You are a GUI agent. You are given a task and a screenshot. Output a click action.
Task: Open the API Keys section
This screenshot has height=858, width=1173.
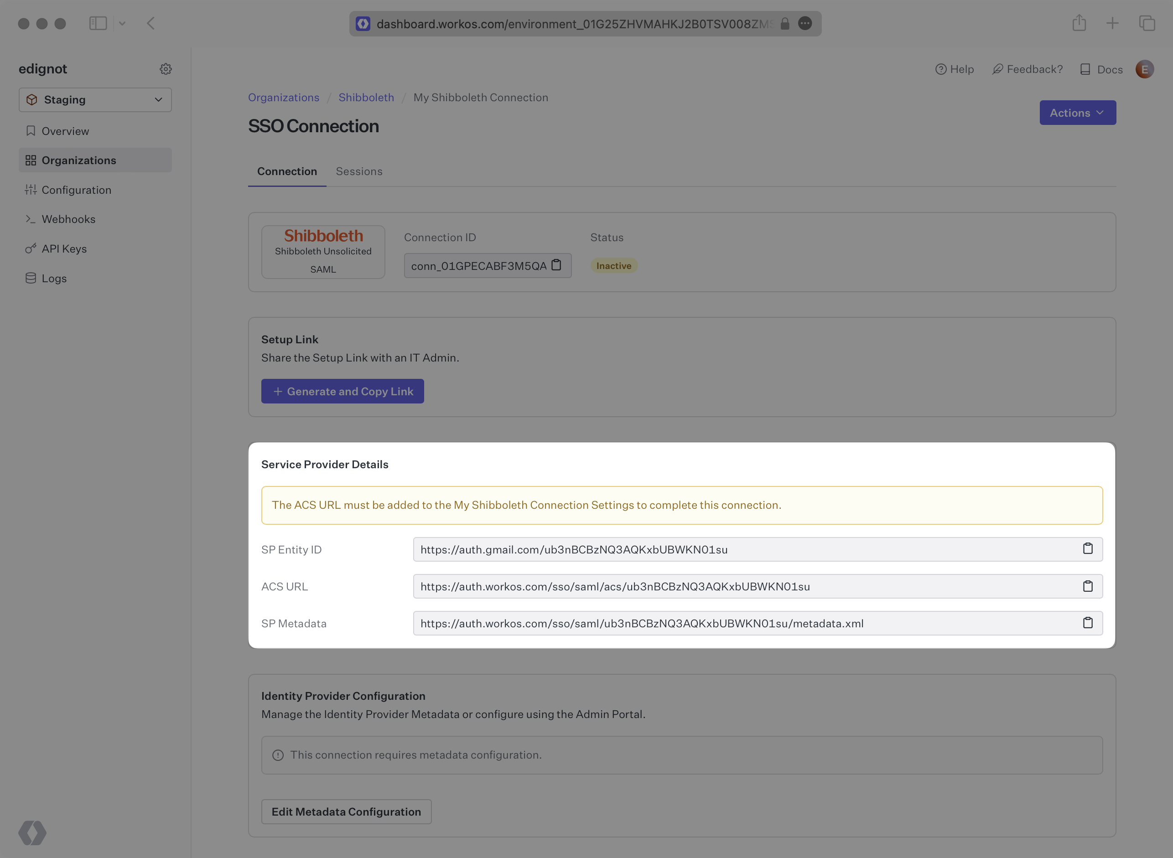pyautogui.click(x=64, y=248)
